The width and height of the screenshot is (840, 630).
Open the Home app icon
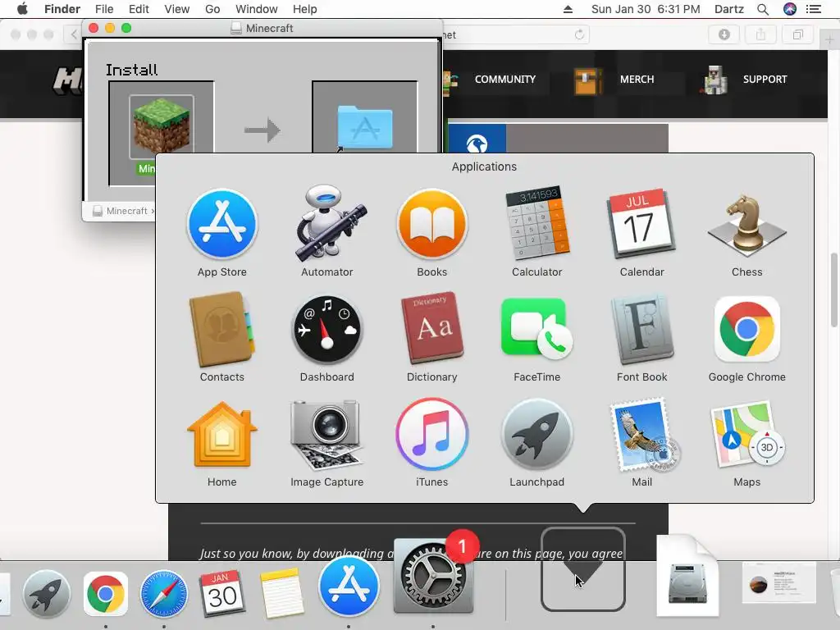pos(221,435)
